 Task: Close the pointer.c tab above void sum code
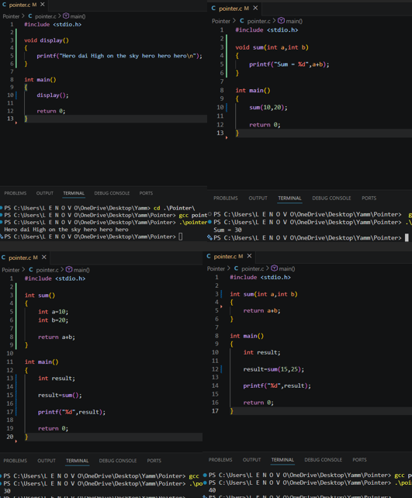(255, 8)
